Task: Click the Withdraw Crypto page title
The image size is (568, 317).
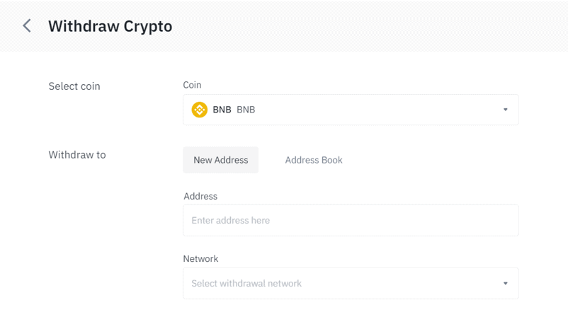Action: click(x=110, y=26)
